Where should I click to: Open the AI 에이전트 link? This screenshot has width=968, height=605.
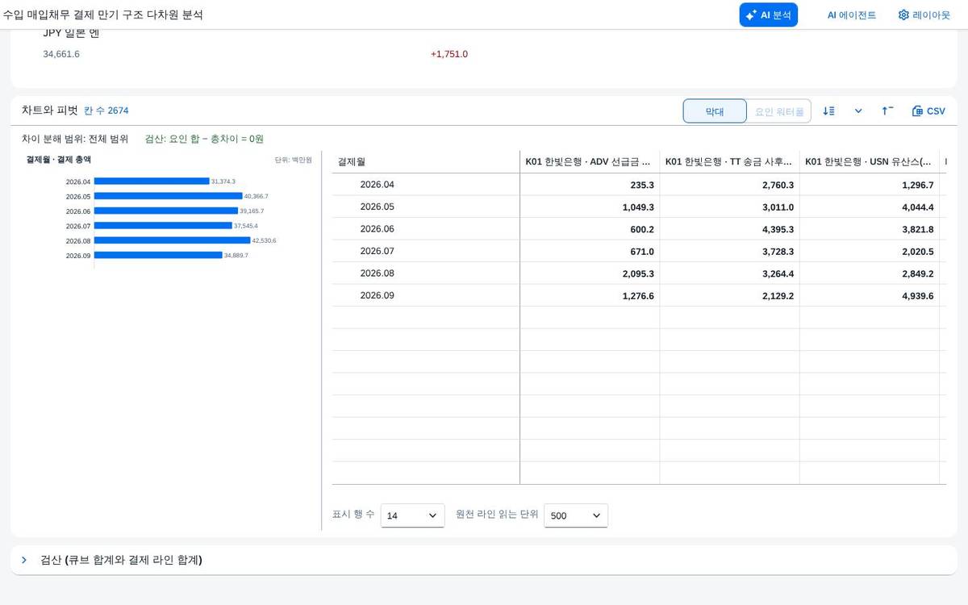tap(851, 15)
